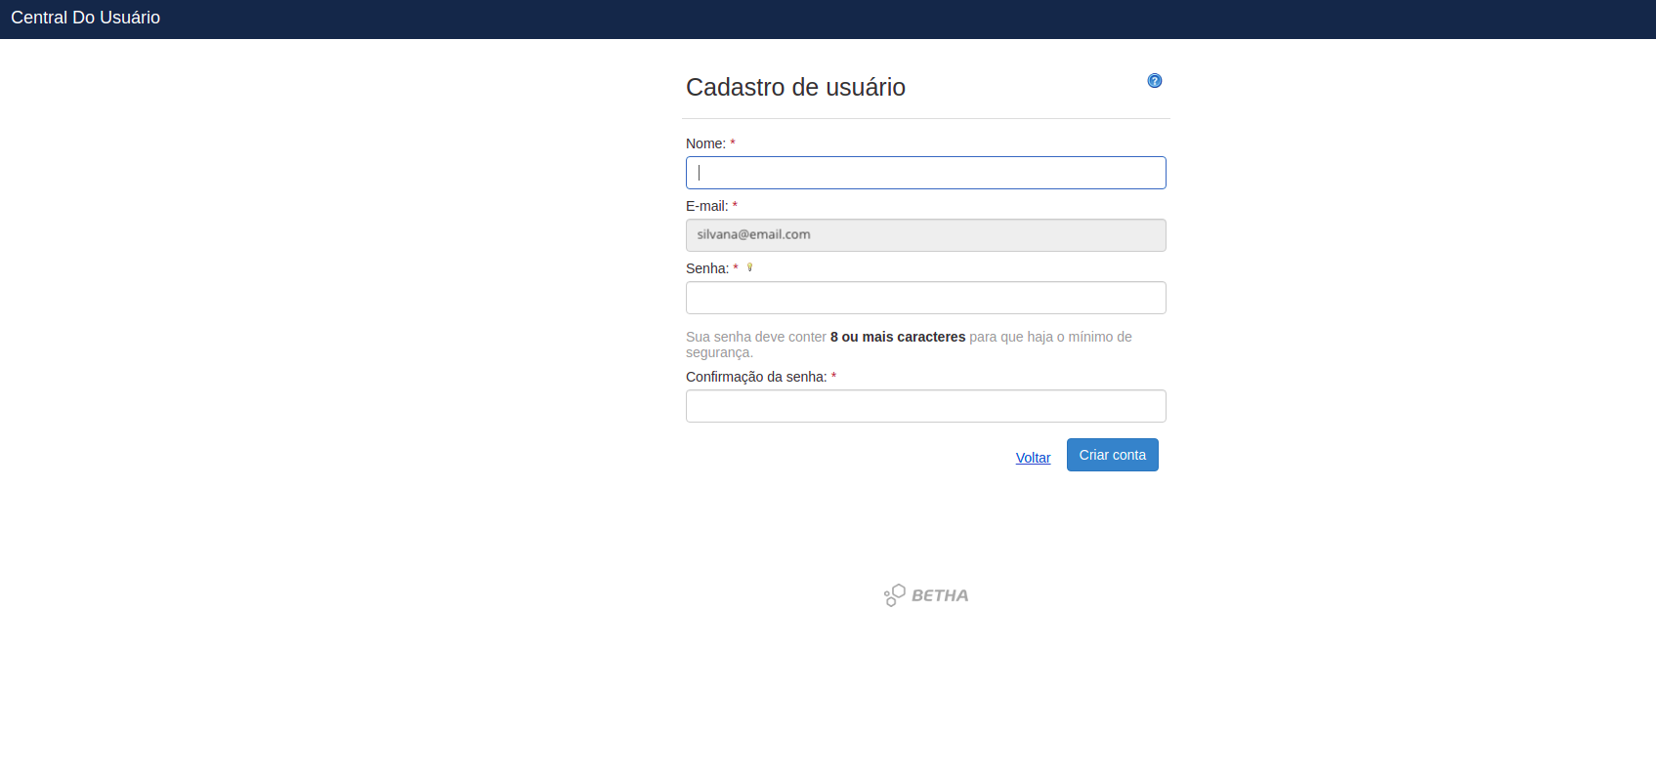The width and height of the screenshot is (1656, 772).
Task: Select the Confirmação da senha field
Action: point(925,406)
